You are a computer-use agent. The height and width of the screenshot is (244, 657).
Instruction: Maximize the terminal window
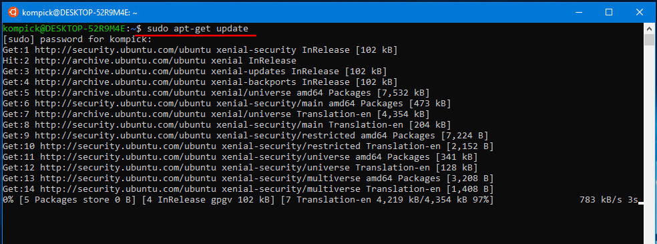(609, 12)
